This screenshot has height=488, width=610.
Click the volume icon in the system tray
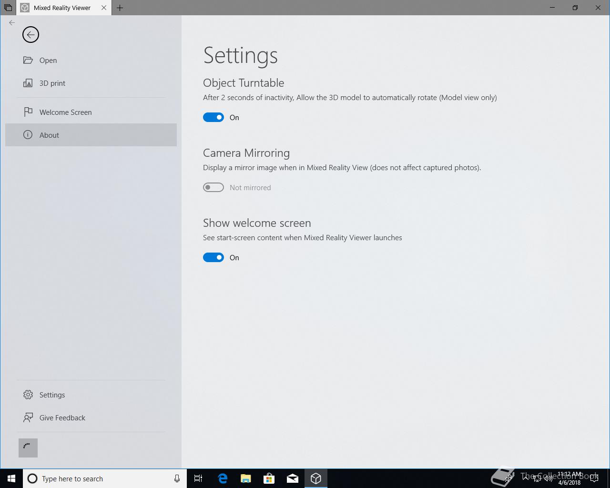tap(548, 478)
